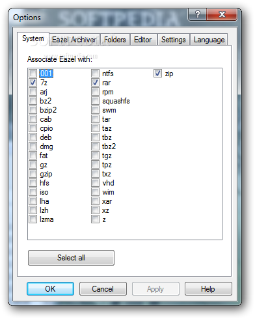Switch to the System tab
The height and width of the screenshot is (319, 255).
pos(33,38)
